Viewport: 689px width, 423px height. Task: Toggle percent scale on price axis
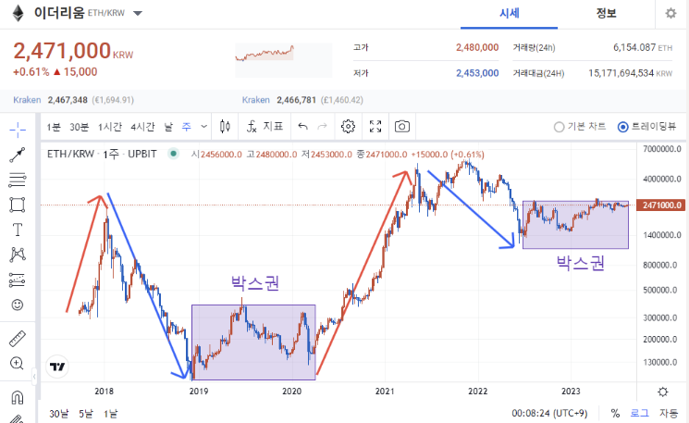point(615,414)
